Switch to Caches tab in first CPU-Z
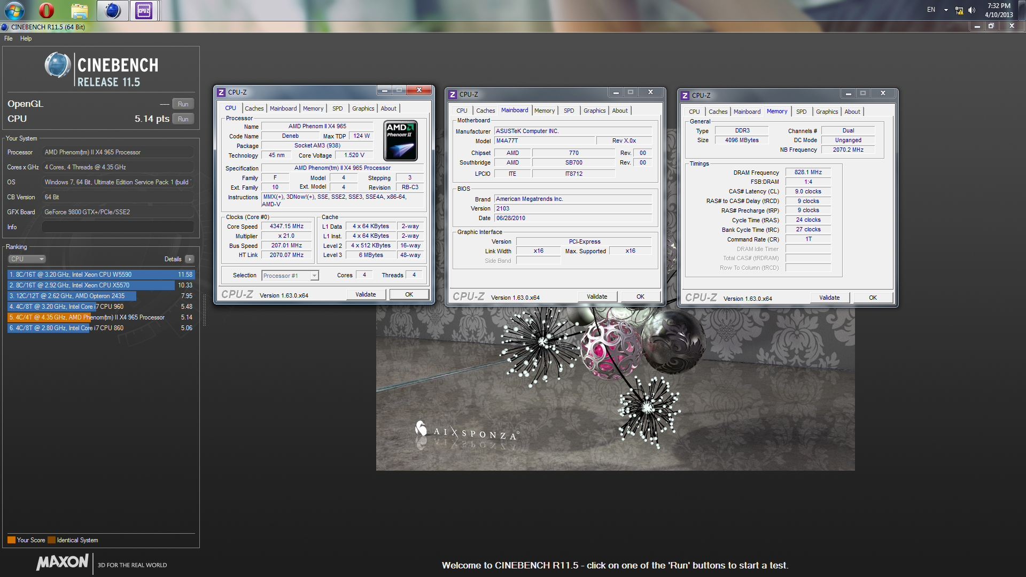The image size is (1026, 577). click(x=254, y=108)
